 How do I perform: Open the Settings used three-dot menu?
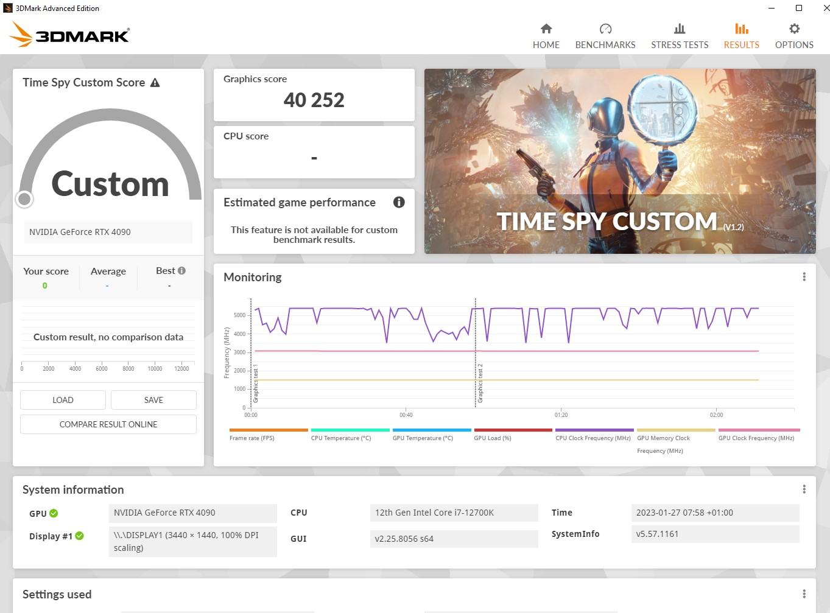point(804,594)
